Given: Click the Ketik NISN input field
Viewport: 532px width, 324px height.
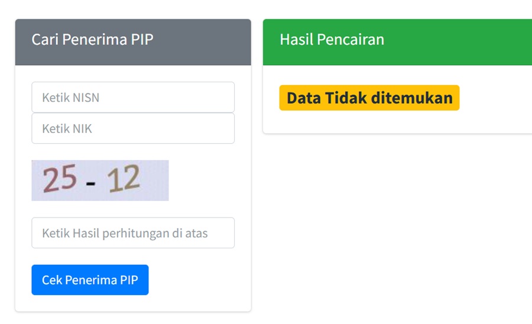Looking at the screenshot, I should coord(133,98).
